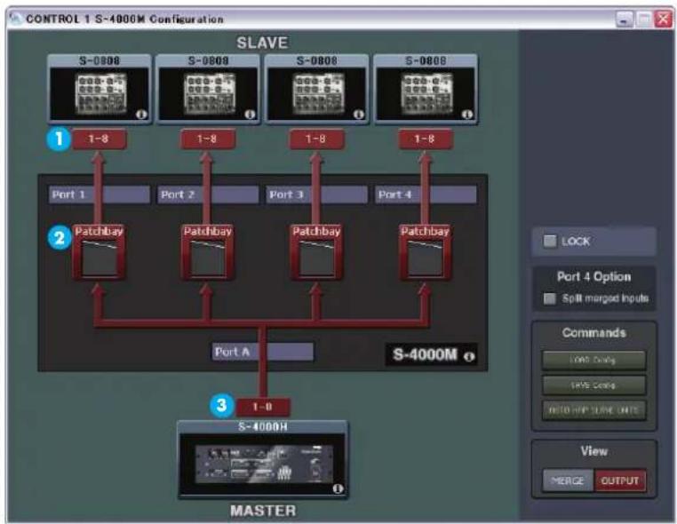This screenshot has width=677, height=524.
Task: Select the 1-8 channel block above Port 1
Action: (x=99, y=139)
